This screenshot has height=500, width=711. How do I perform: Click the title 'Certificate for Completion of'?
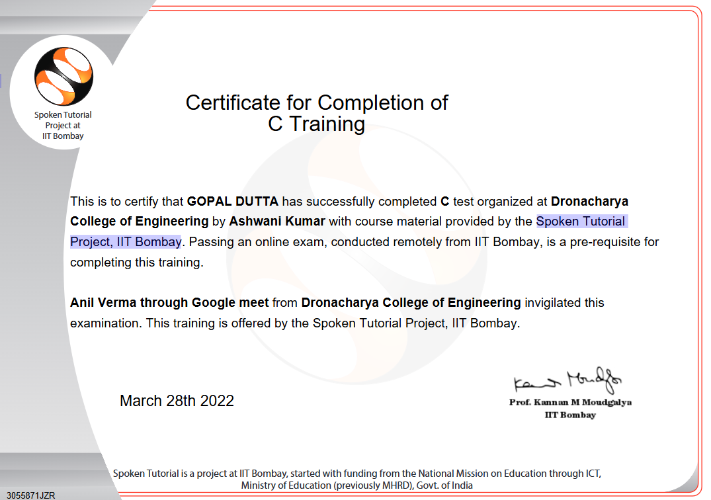317,103
